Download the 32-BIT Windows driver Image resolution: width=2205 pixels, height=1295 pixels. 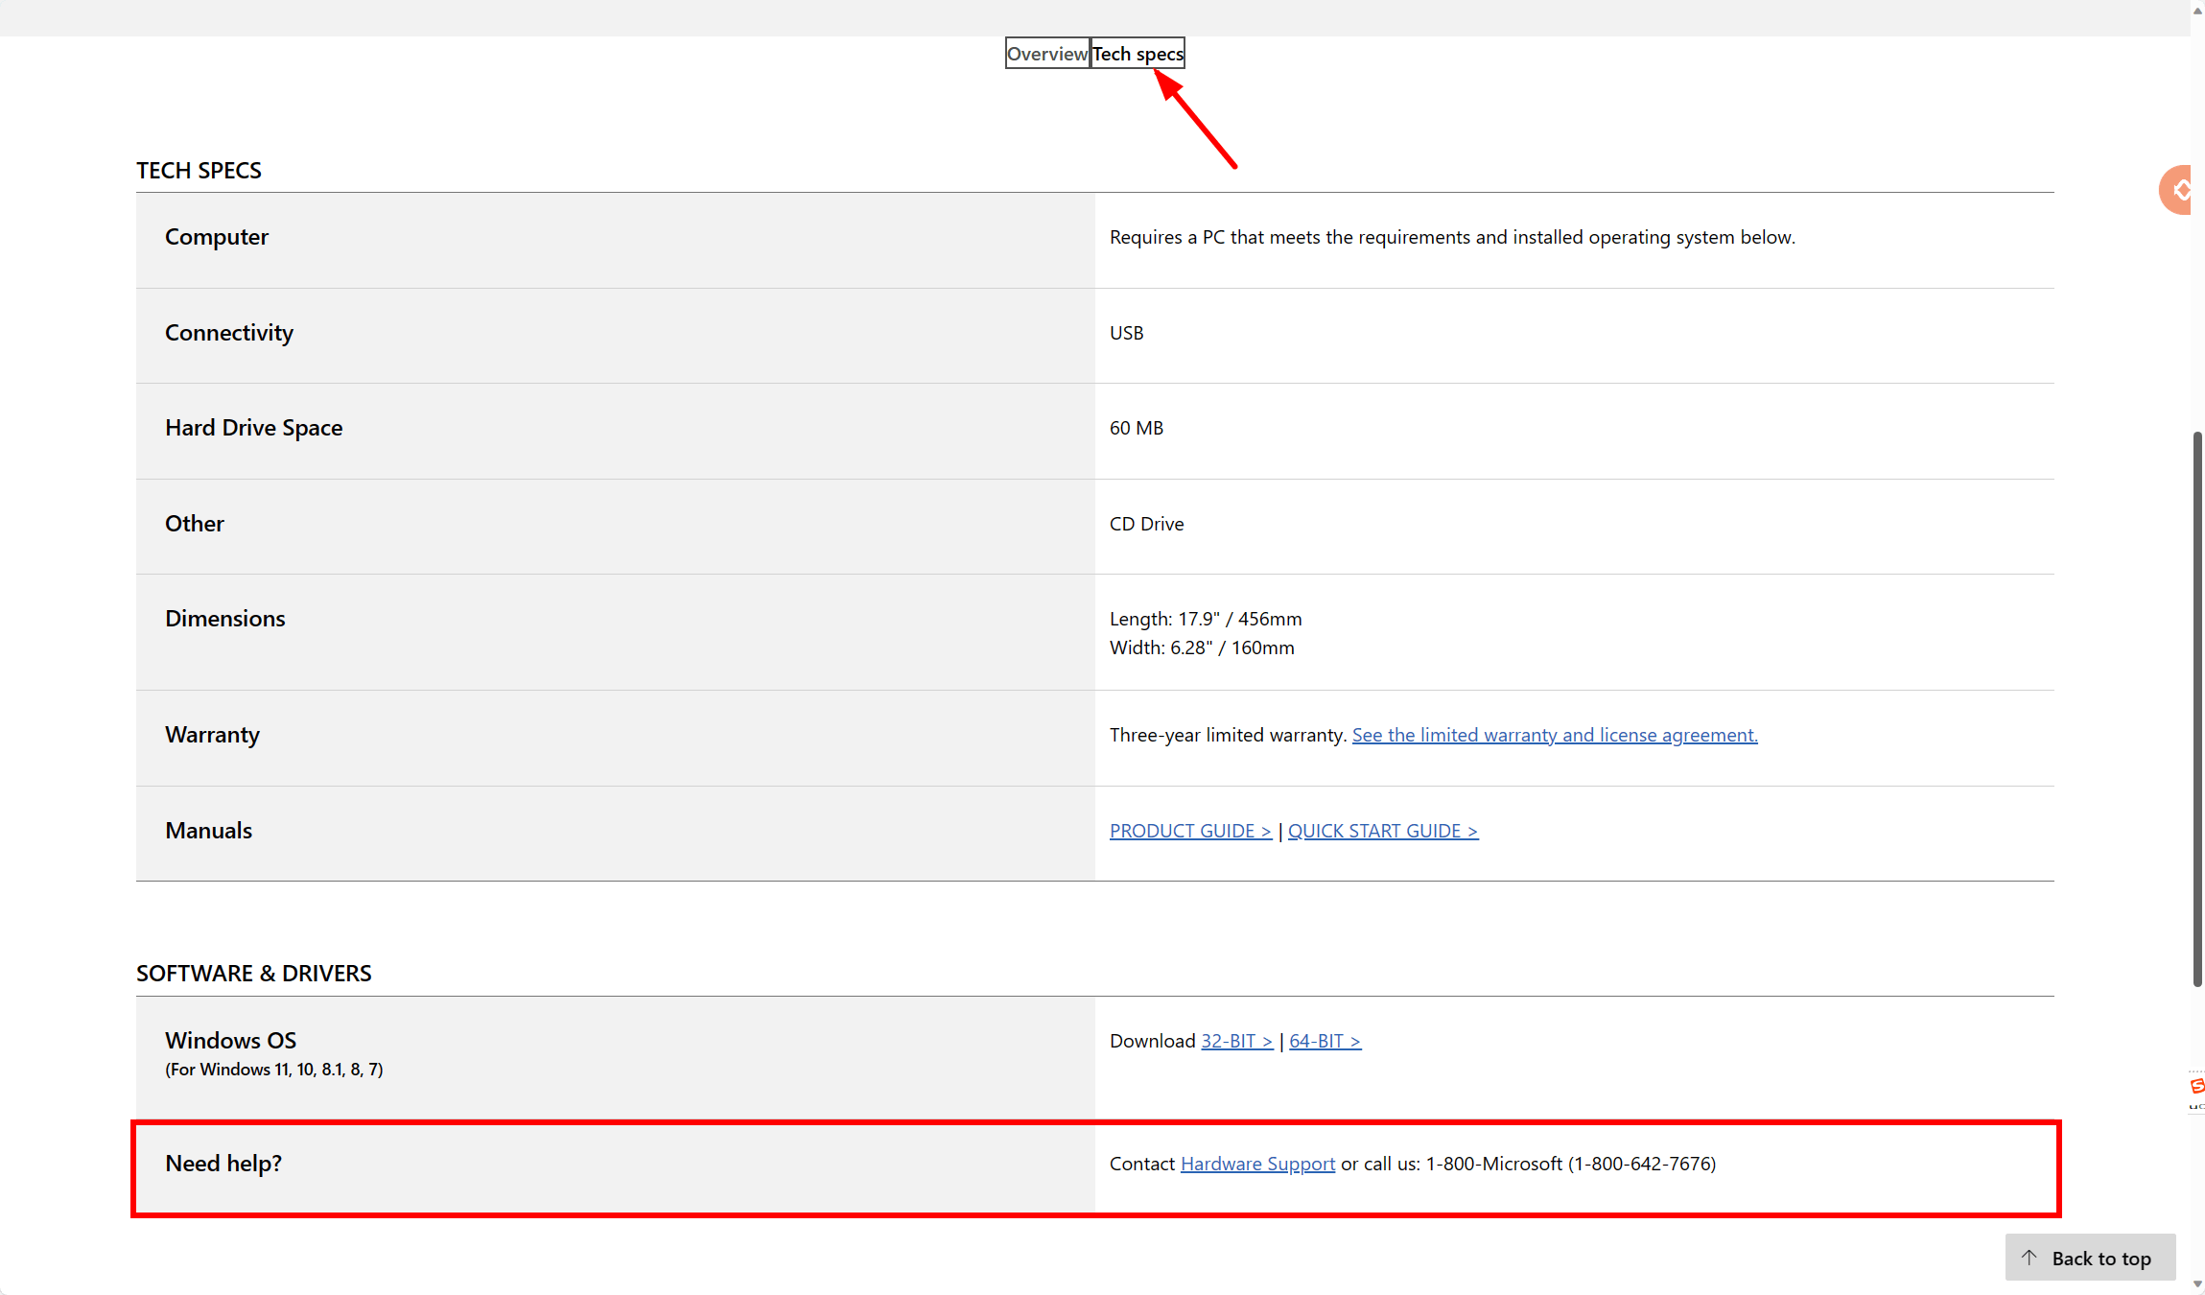pos(1236,1041)
